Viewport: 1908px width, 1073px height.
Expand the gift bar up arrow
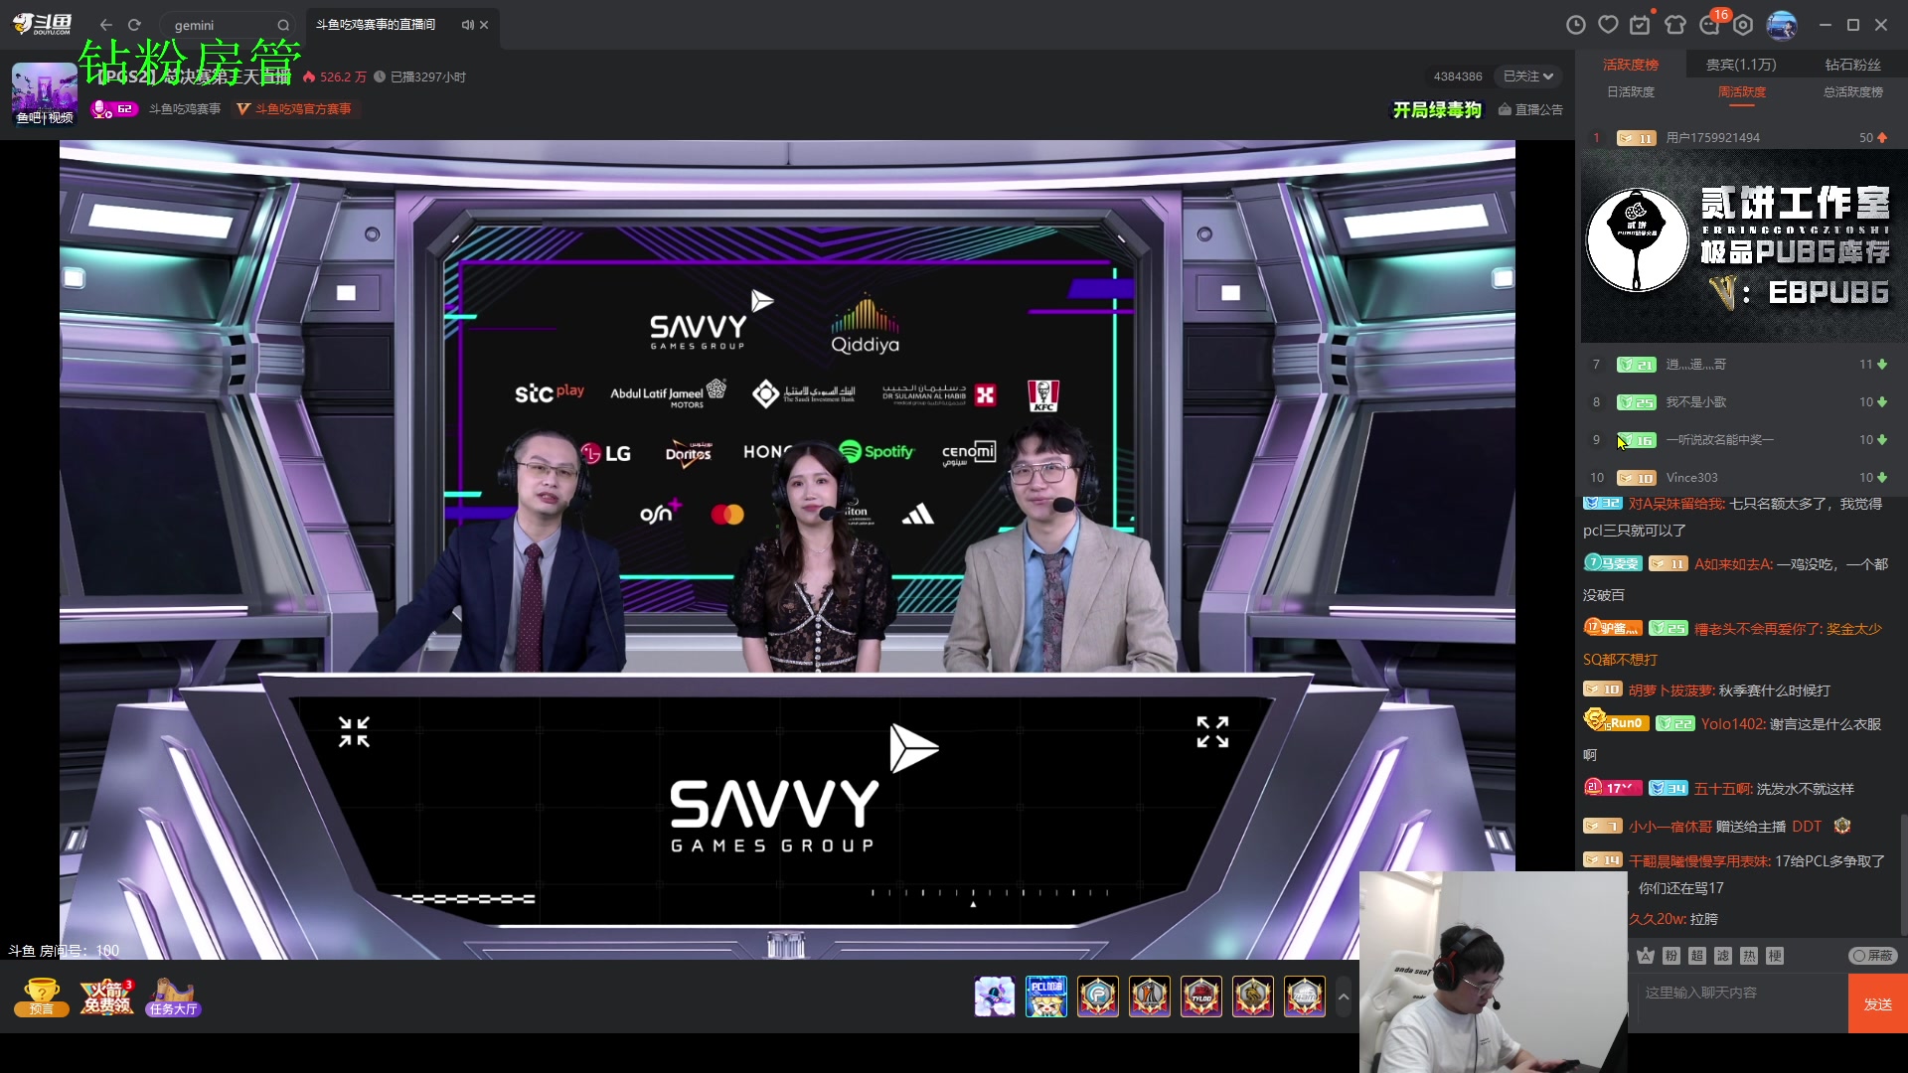pos(1344,996)
